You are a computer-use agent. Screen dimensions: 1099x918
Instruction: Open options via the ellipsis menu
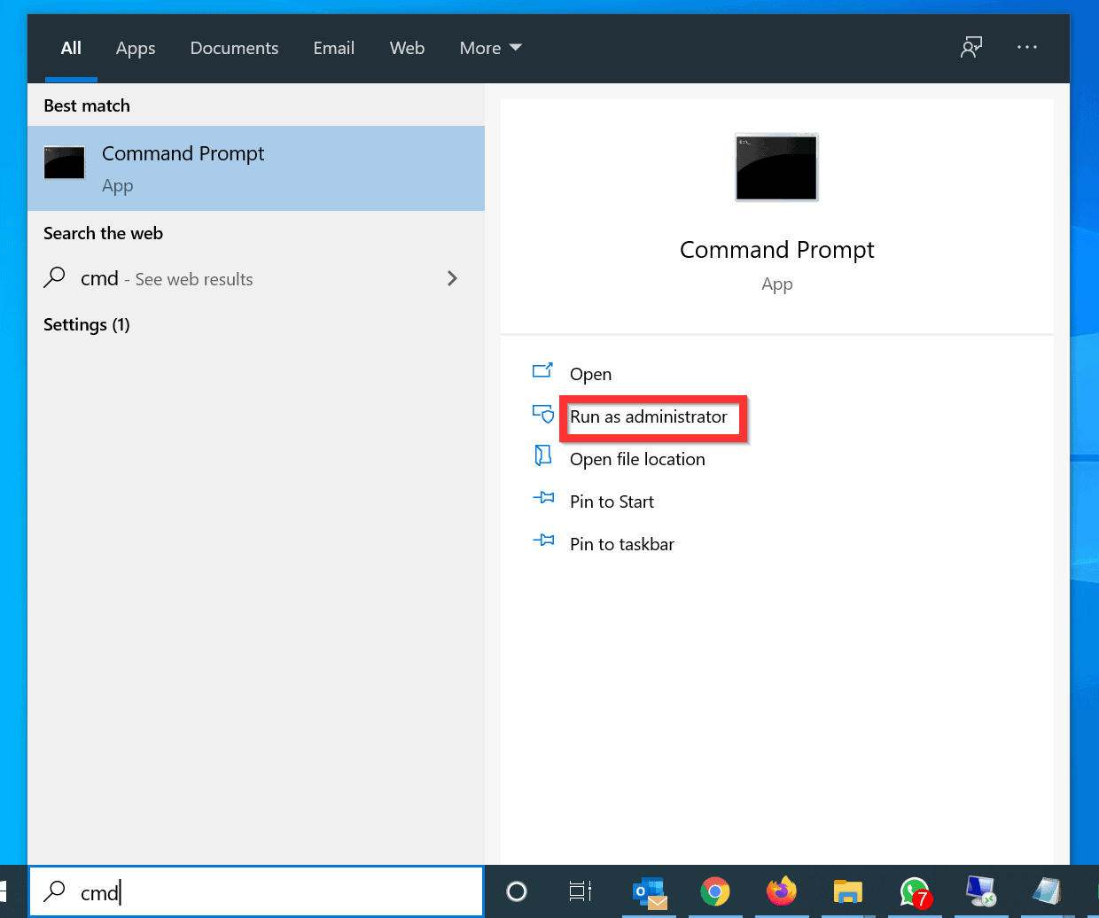click(1027, 48)
